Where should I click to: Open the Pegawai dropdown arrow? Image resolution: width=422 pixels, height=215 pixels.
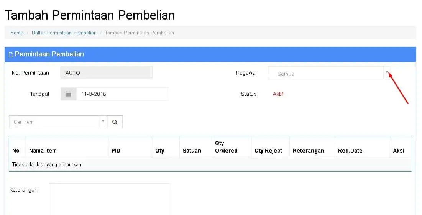click(x=387, y=73)
